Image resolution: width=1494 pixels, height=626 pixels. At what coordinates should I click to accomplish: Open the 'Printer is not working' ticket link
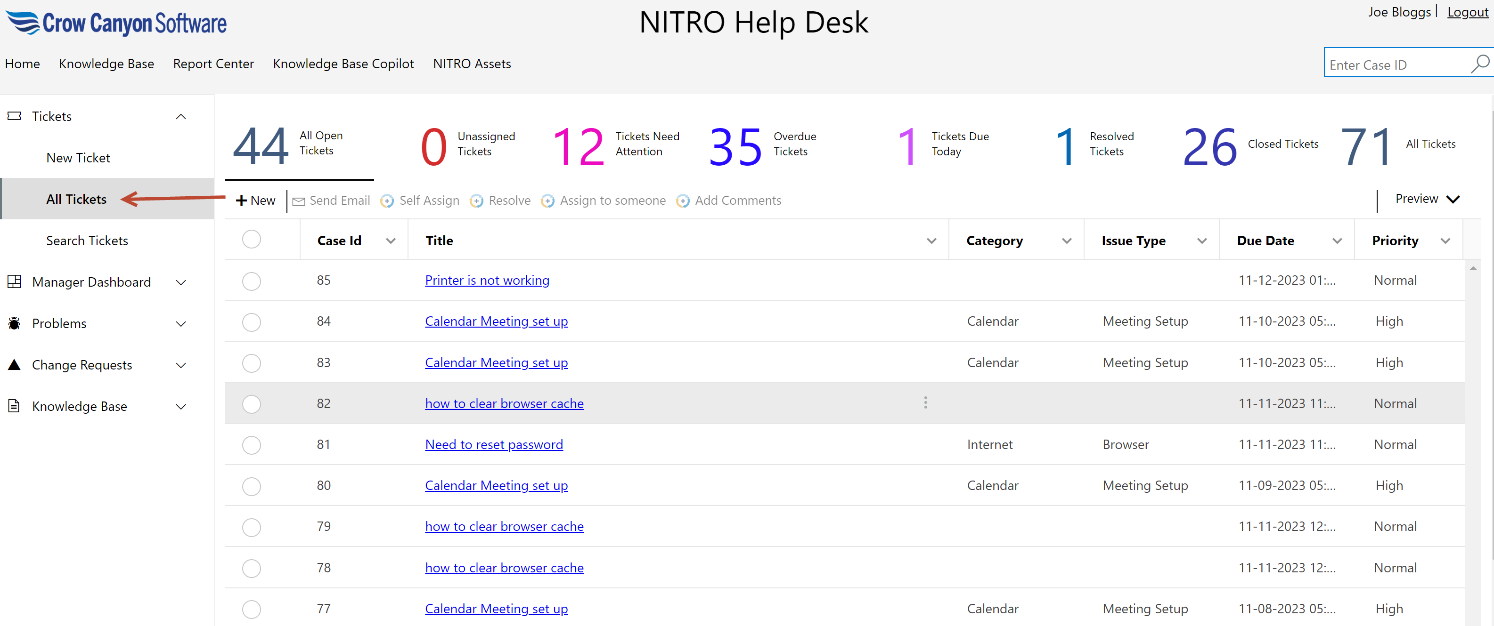[487, 281]
